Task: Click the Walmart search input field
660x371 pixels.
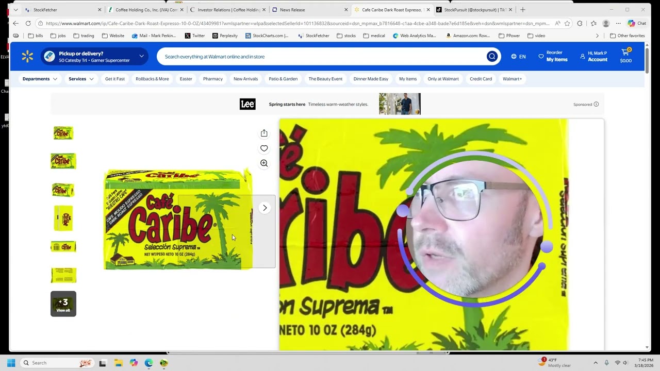Action: tap(322, 57)
